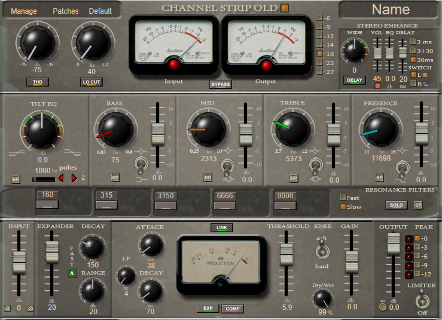Click the Lo Cut frequency knob at 40 hz

click(93, 43)
